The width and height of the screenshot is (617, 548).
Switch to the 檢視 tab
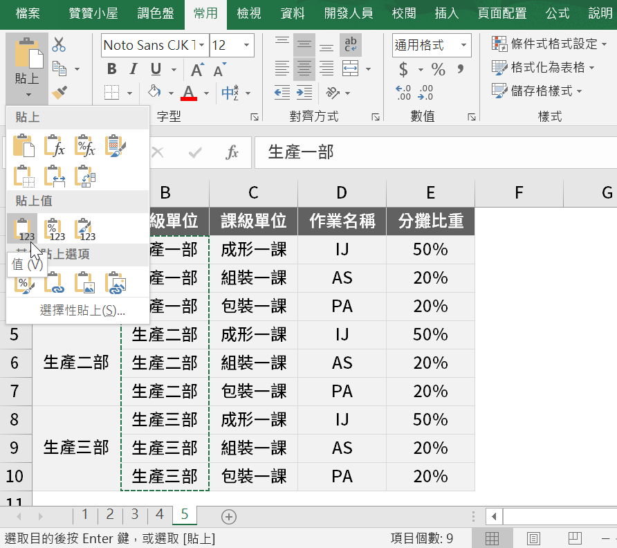[x=249, y=13]
